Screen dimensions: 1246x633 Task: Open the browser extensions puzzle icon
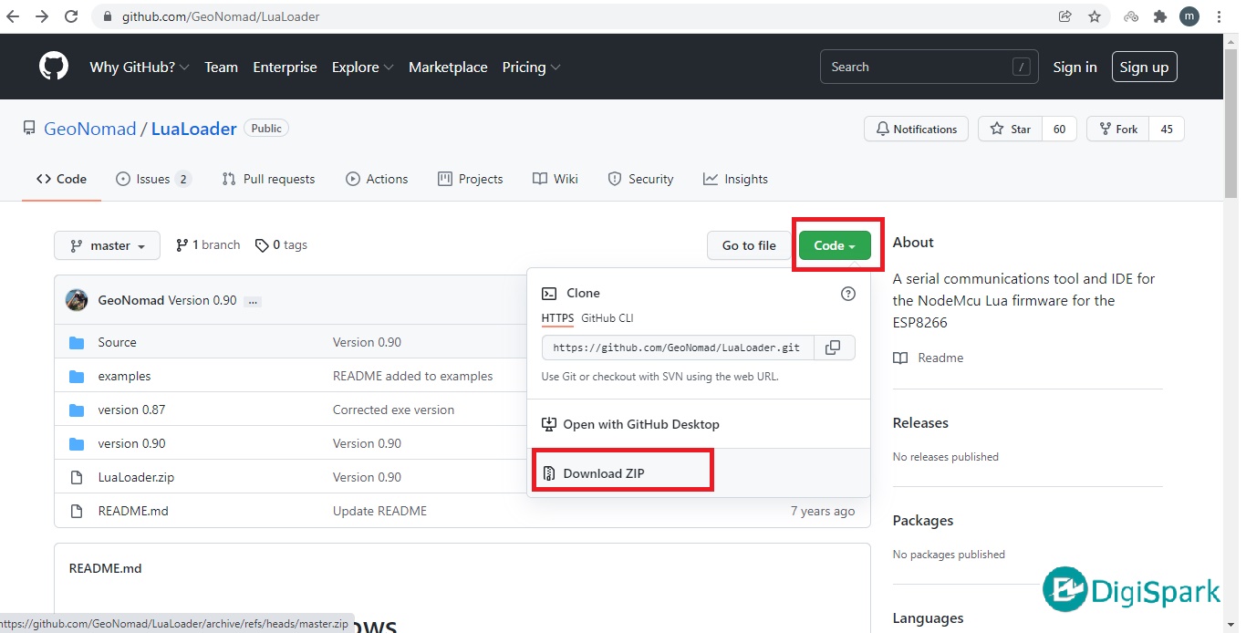point(1159,16)
